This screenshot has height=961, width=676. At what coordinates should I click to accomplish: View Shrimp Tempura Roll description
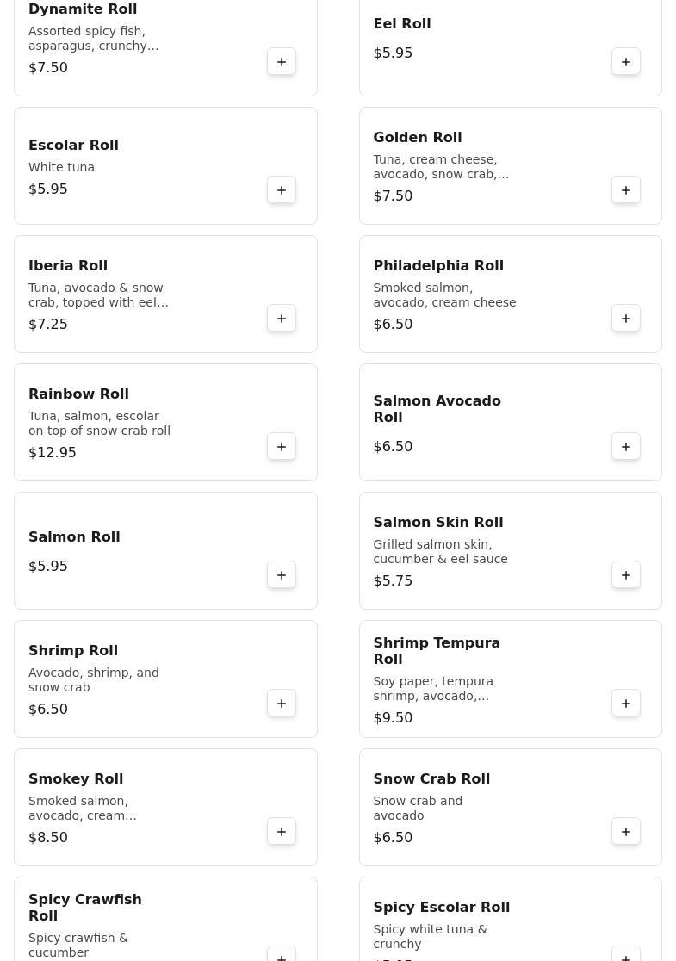(x=432, y=689)
